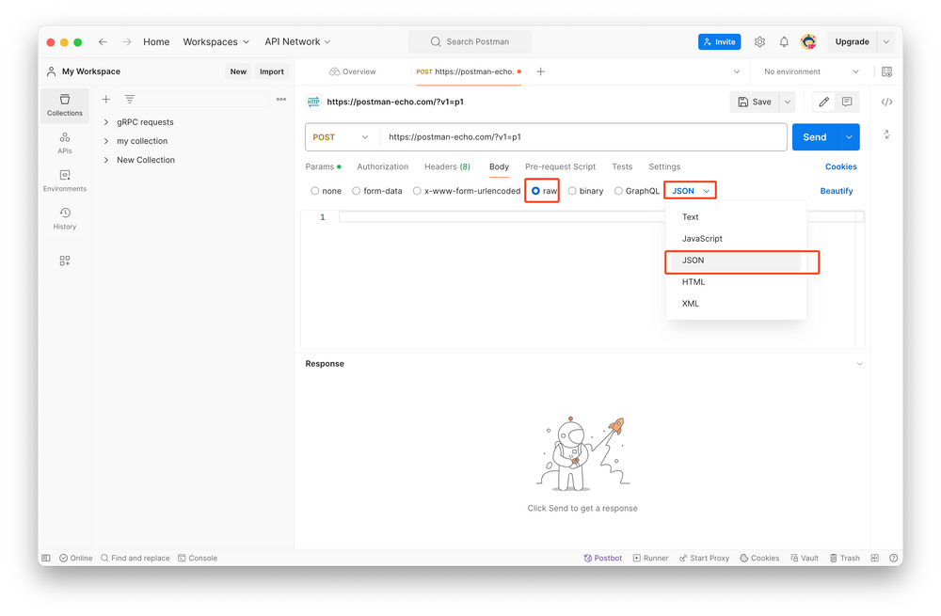Choose XML from the format list
This screenshot has width=941, height=616.
(x=691, y=304)
